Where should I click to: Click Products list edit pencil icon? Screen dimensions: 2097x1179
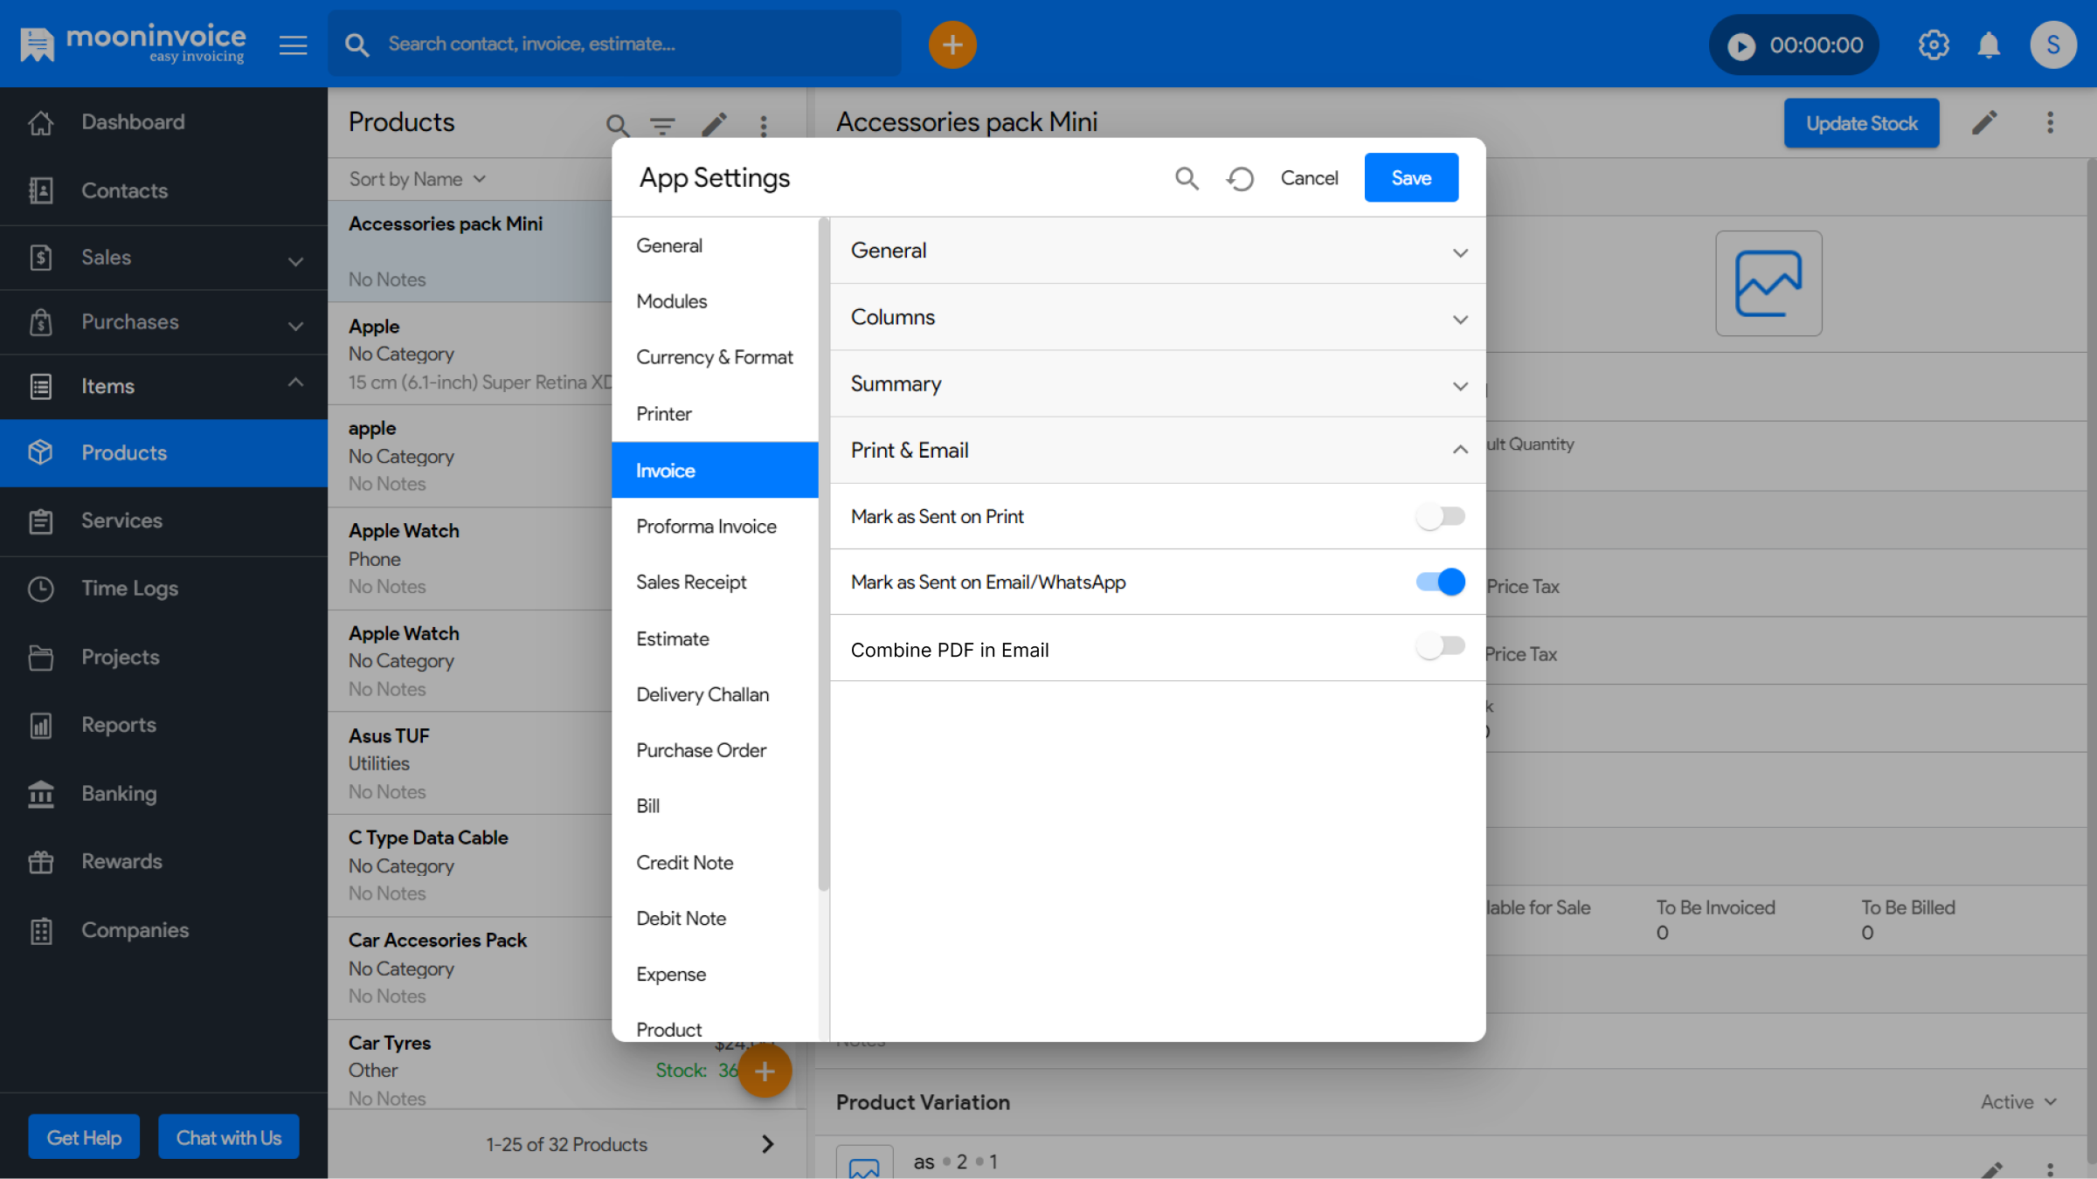tap(714, 125)
